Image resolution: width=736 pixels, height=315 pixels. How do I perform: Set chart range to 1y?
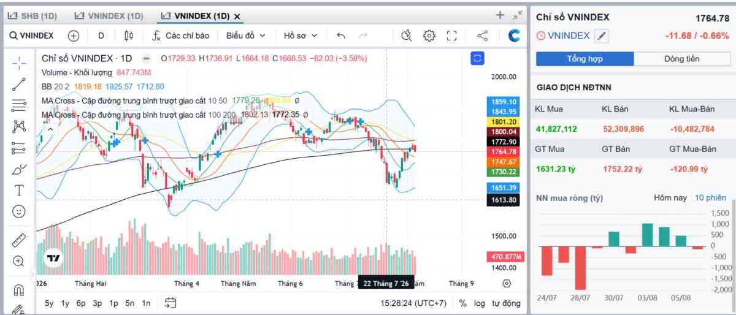pos(65,303)
